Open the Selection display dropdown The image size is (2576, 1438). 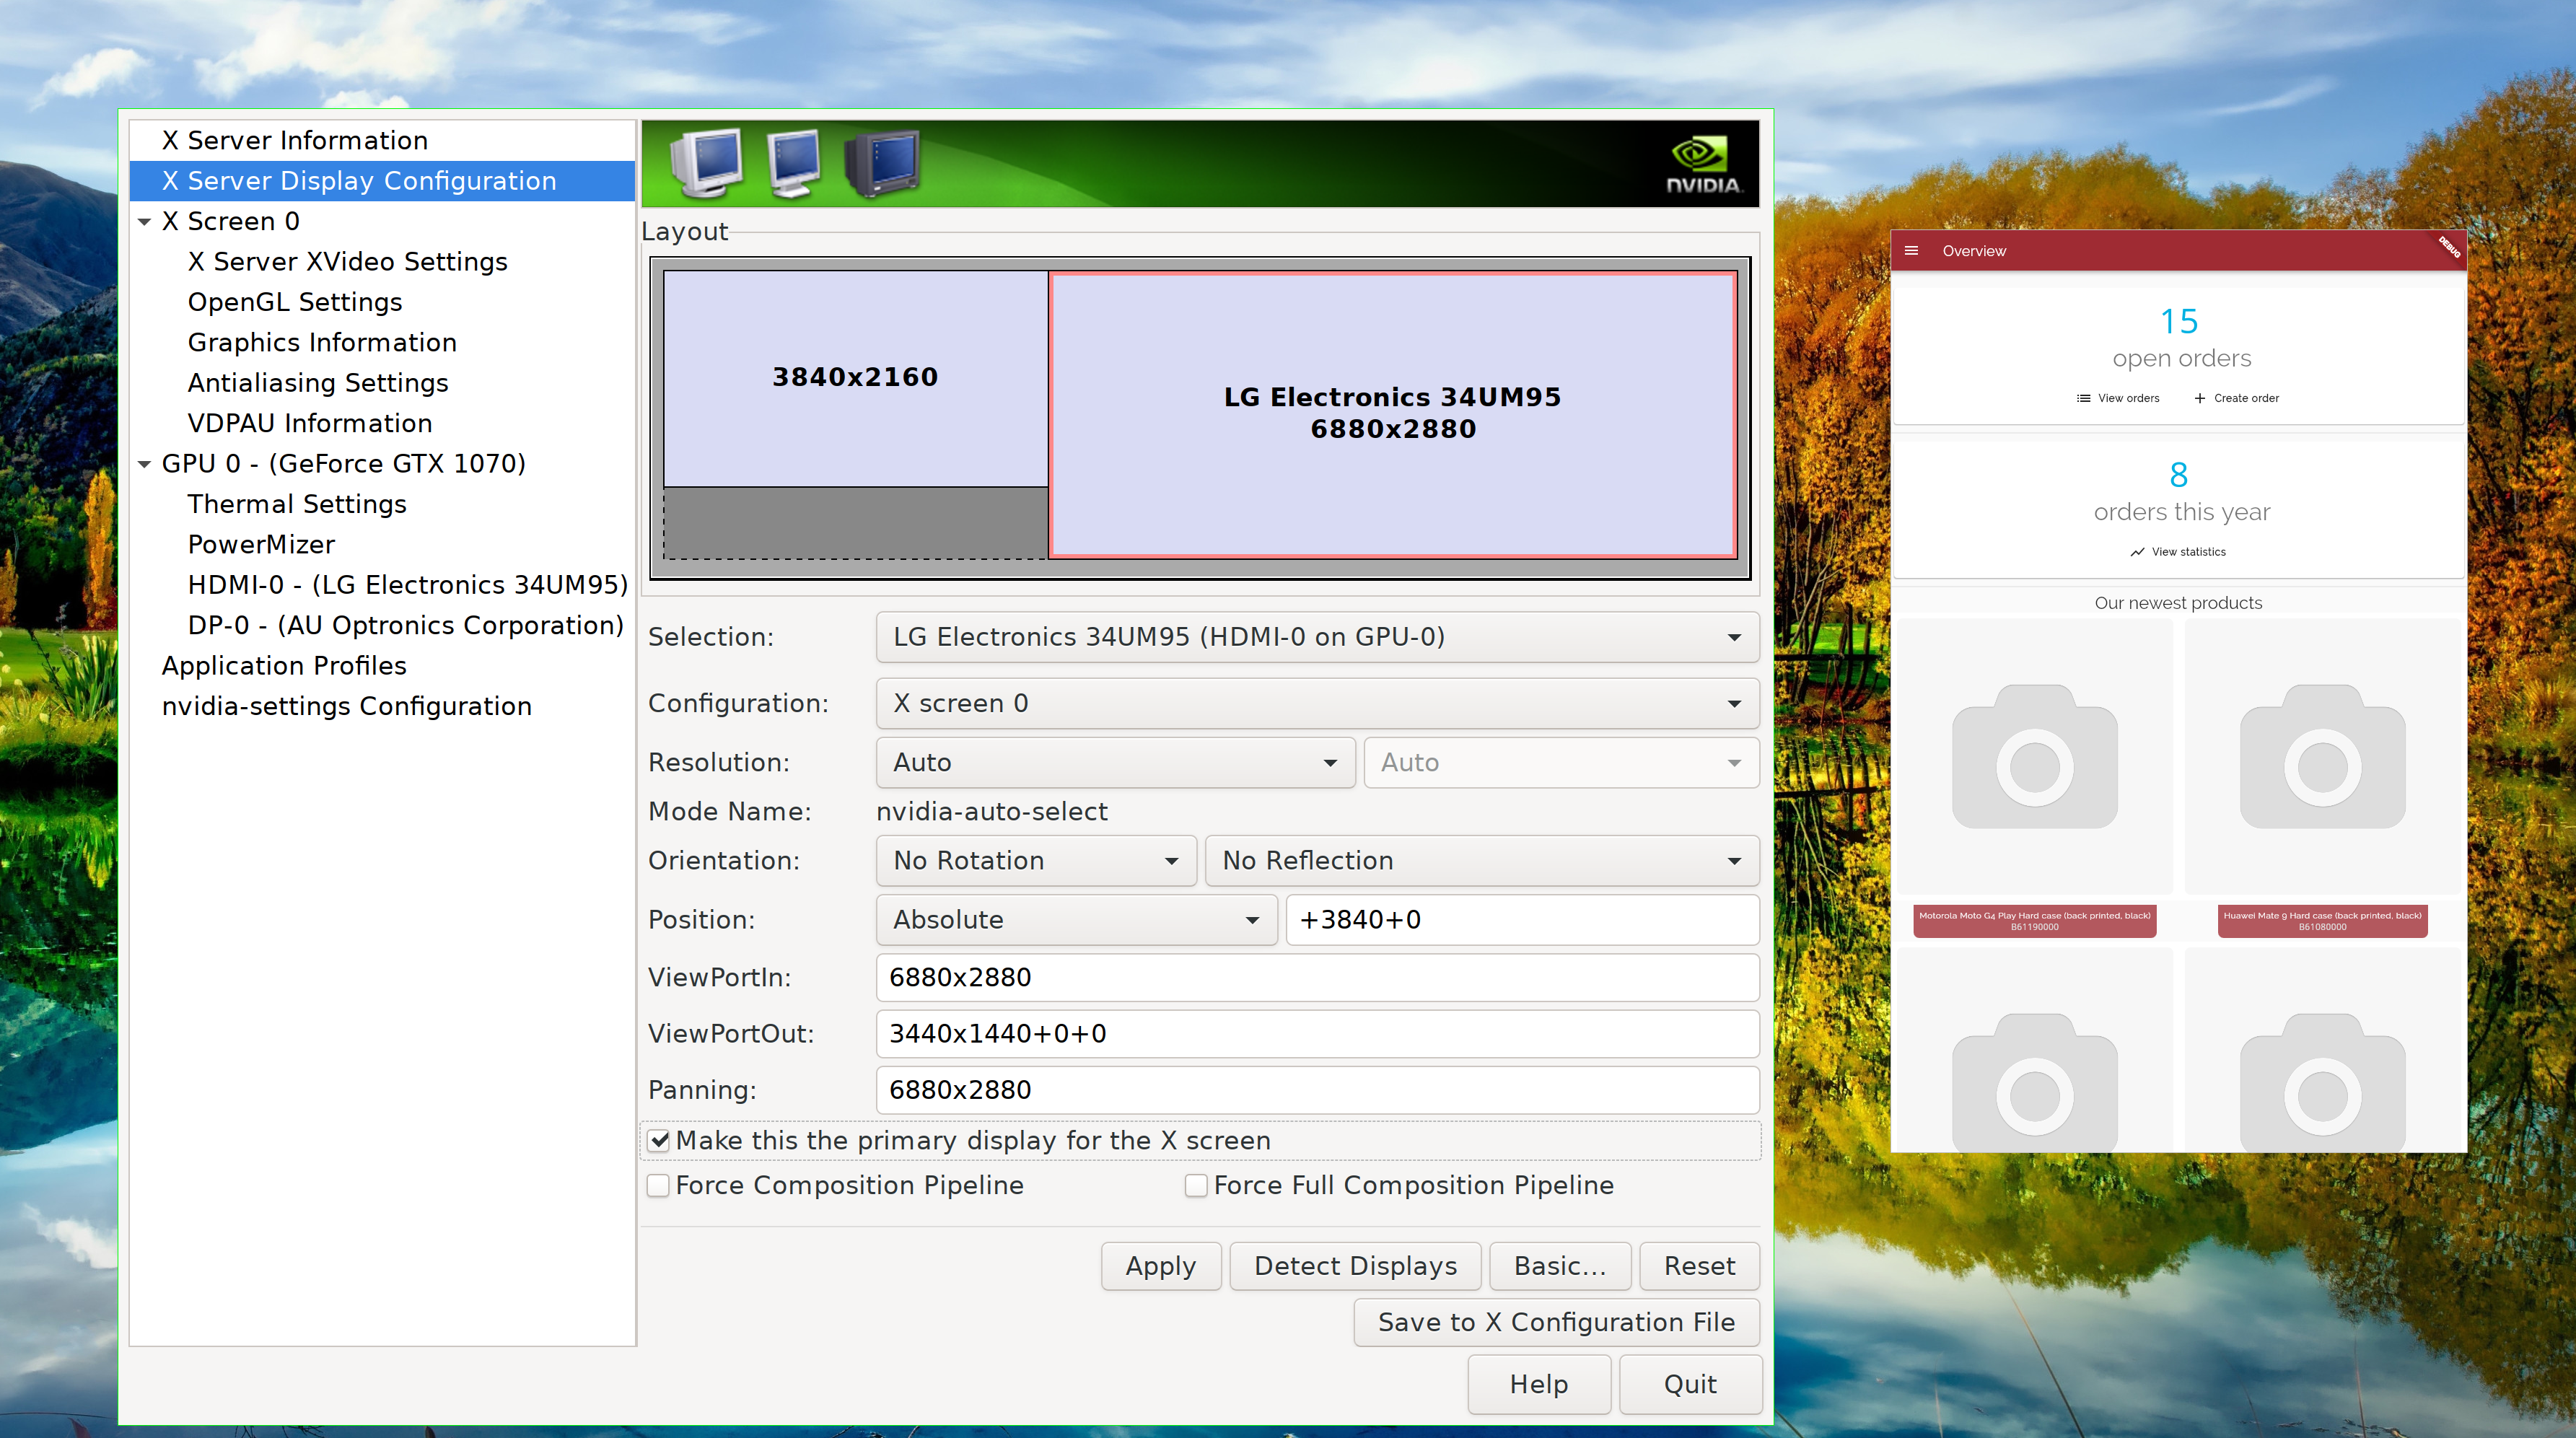click(x=1317, y=637)
